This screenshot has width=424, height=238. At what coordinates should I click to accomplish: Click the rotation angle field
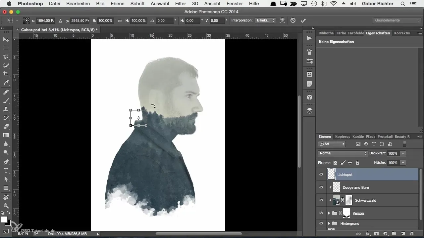pos(164,20)
